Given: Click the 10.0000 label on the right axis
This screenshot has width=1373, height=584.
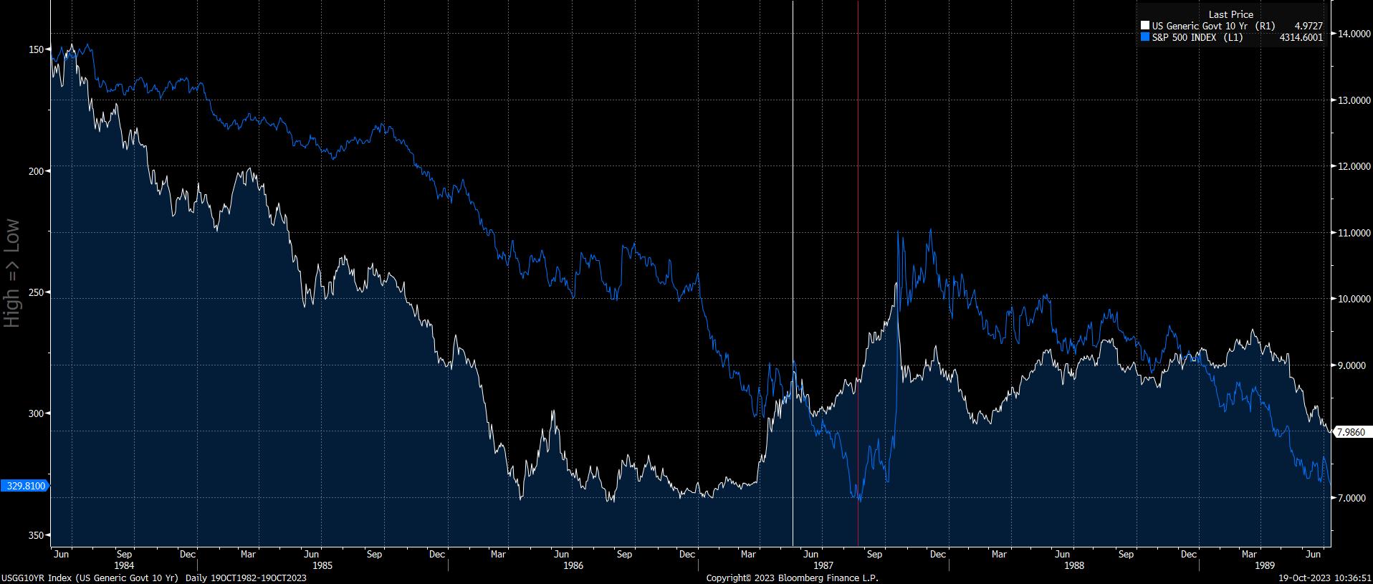Looking at the screenshot, I should pos(1353,299).
